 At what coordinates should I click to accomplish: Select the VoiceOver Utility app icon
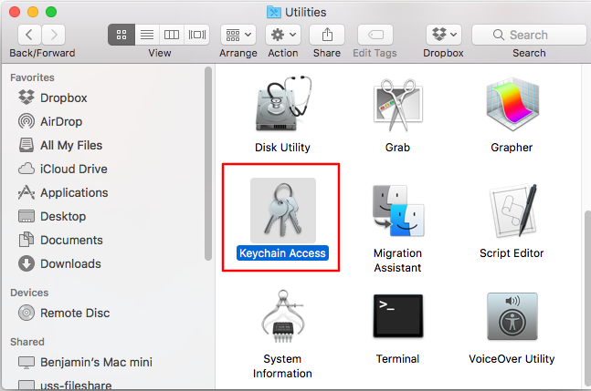(x=512, y=316)
